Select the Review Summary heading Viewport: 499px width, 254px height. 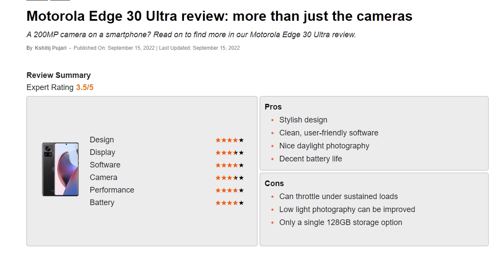coord(58,75)
